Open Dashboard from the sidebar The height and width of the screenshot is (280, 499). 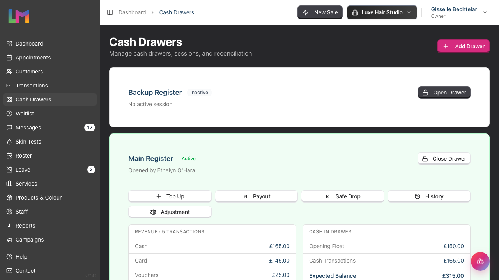pyautogui.click(x=50, y=44)
